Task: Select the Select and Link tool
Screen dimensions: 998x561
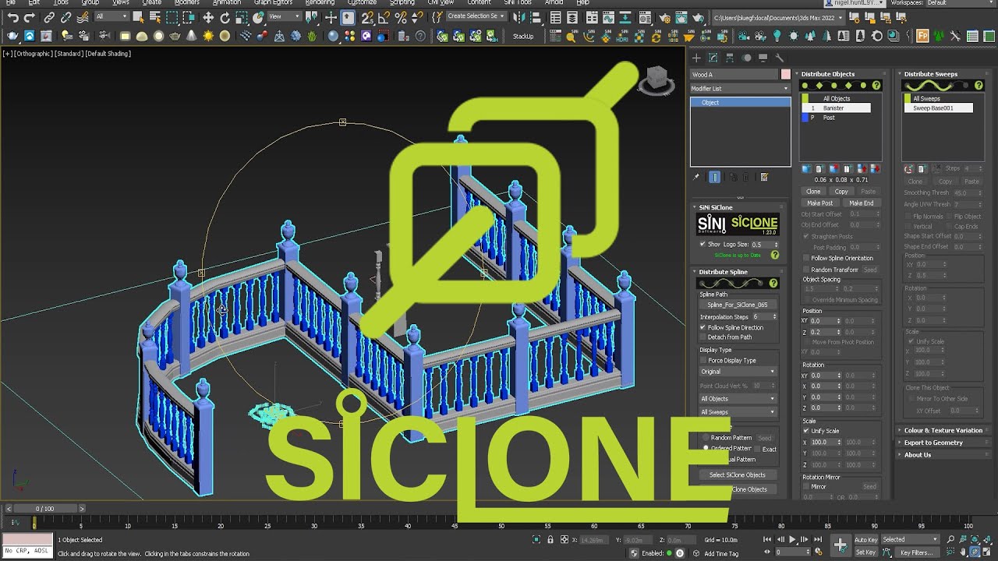Action: pyautogui.click(x=49, y=17)
